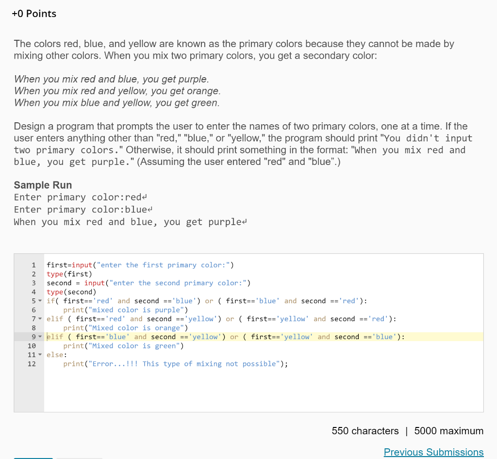Select line number 6 in the gutter
This screenshot has height=459, width=497.
33,310
